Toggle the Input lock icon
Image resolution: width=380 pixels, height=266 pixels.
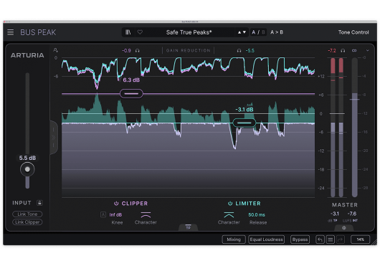(x=39, y=203)
